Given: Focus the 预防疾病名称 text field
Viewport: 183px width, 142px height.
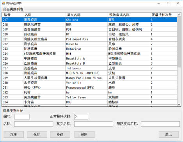Looking at the screenshot, I should coord(160,124).
